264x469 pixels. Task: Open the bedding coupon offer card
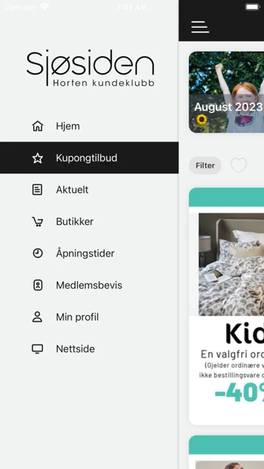click(x=227, y=306)
